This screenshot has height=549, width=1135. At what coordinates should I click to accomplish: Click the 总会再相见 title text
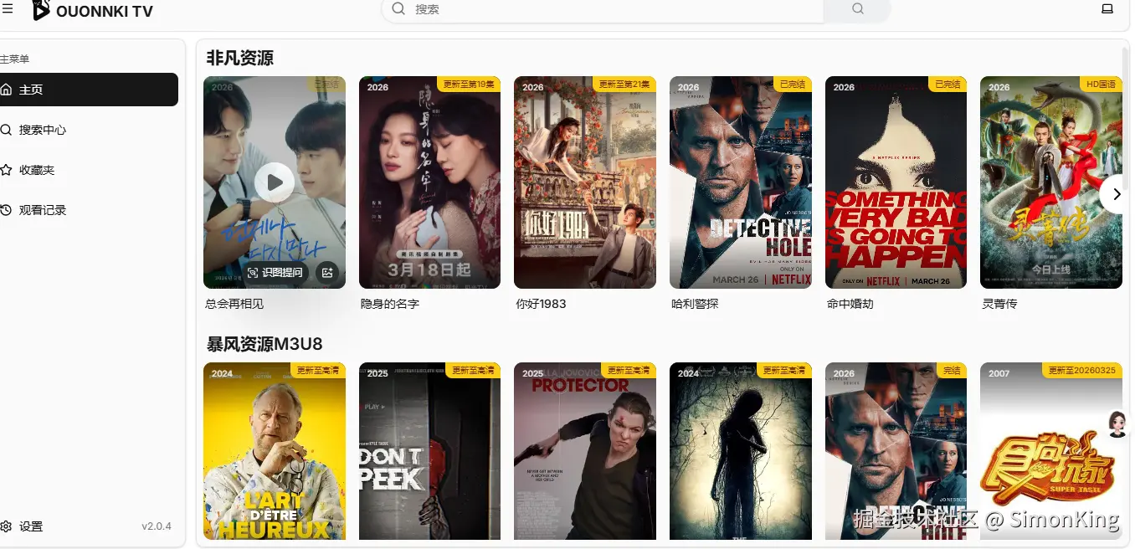coord(234,304)
